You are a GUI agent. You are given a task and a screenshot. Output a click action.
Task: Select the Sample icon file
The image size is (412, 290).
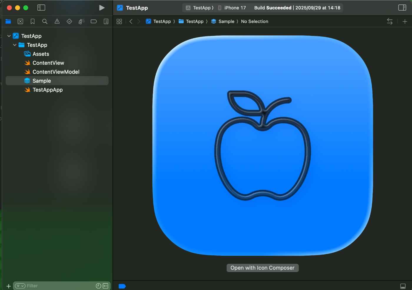pyautogui.click(x=57, y=81)
